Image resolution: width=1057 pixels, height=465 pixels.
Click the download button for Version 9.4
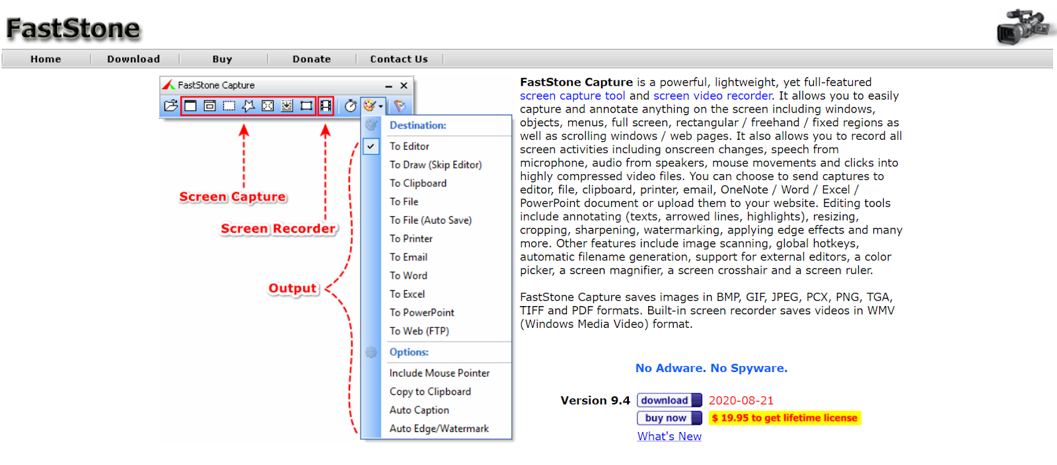click(669, 400)
